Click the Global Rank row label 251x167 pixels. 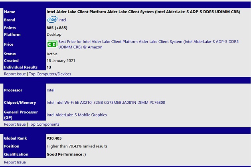pyautogui.click(x=16, y=138)
